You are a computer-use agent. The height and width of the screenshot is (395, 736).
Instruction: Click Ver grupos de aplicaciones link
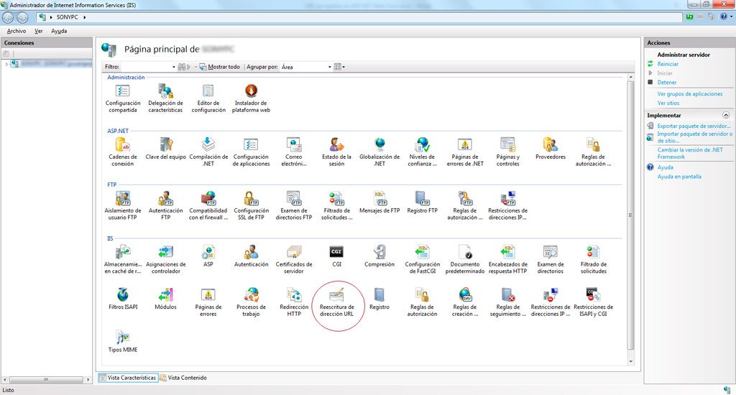pos(690,94)
